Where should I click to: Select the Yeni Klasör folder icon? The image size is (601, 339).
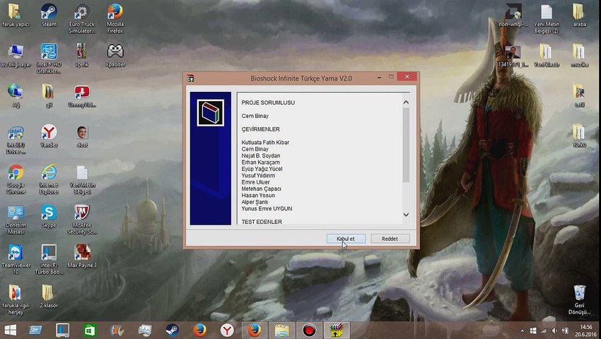click(546, 56)
